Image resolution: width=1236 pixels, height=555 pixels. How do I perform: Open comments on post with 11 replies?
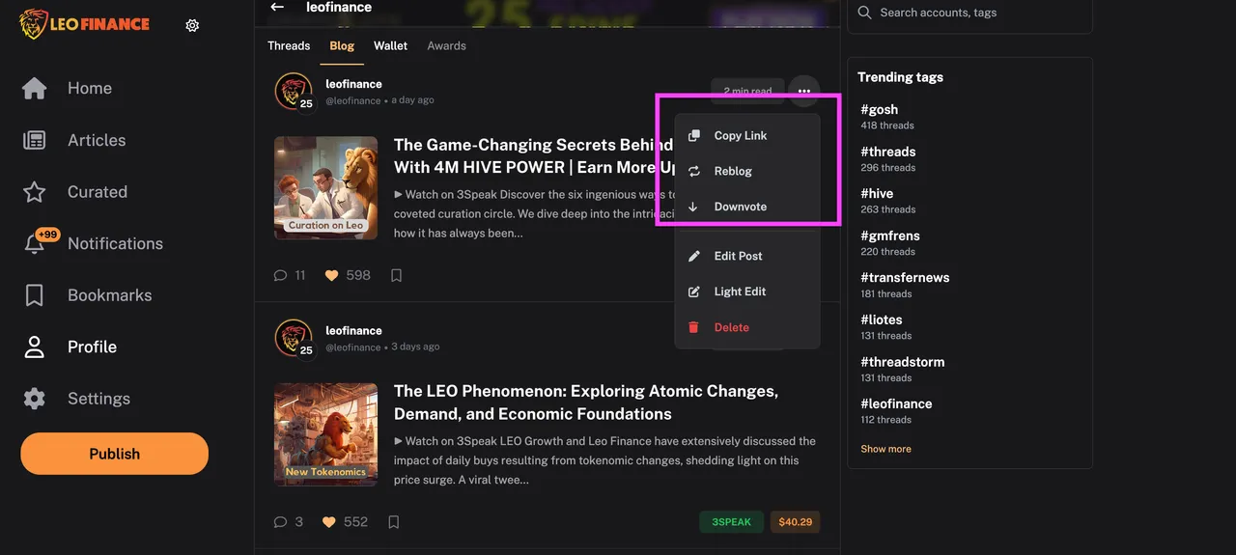(290, 275)
